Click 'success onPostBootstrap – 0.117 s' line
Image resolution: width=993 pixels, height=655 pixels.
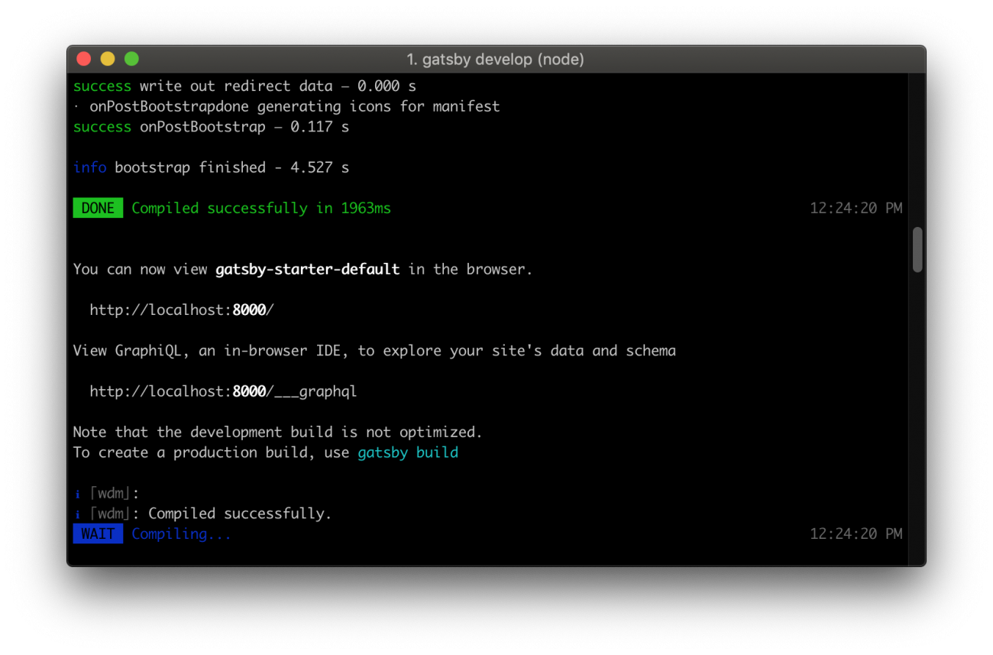click(211, 127)
